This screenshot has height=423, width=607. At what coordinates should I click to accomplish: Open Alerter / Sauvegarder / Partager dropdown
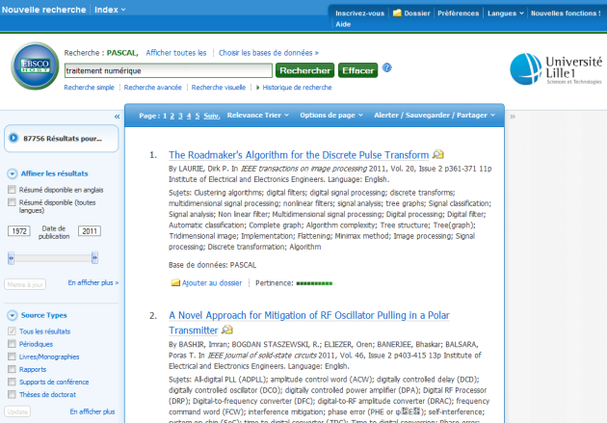click(435, 115)
